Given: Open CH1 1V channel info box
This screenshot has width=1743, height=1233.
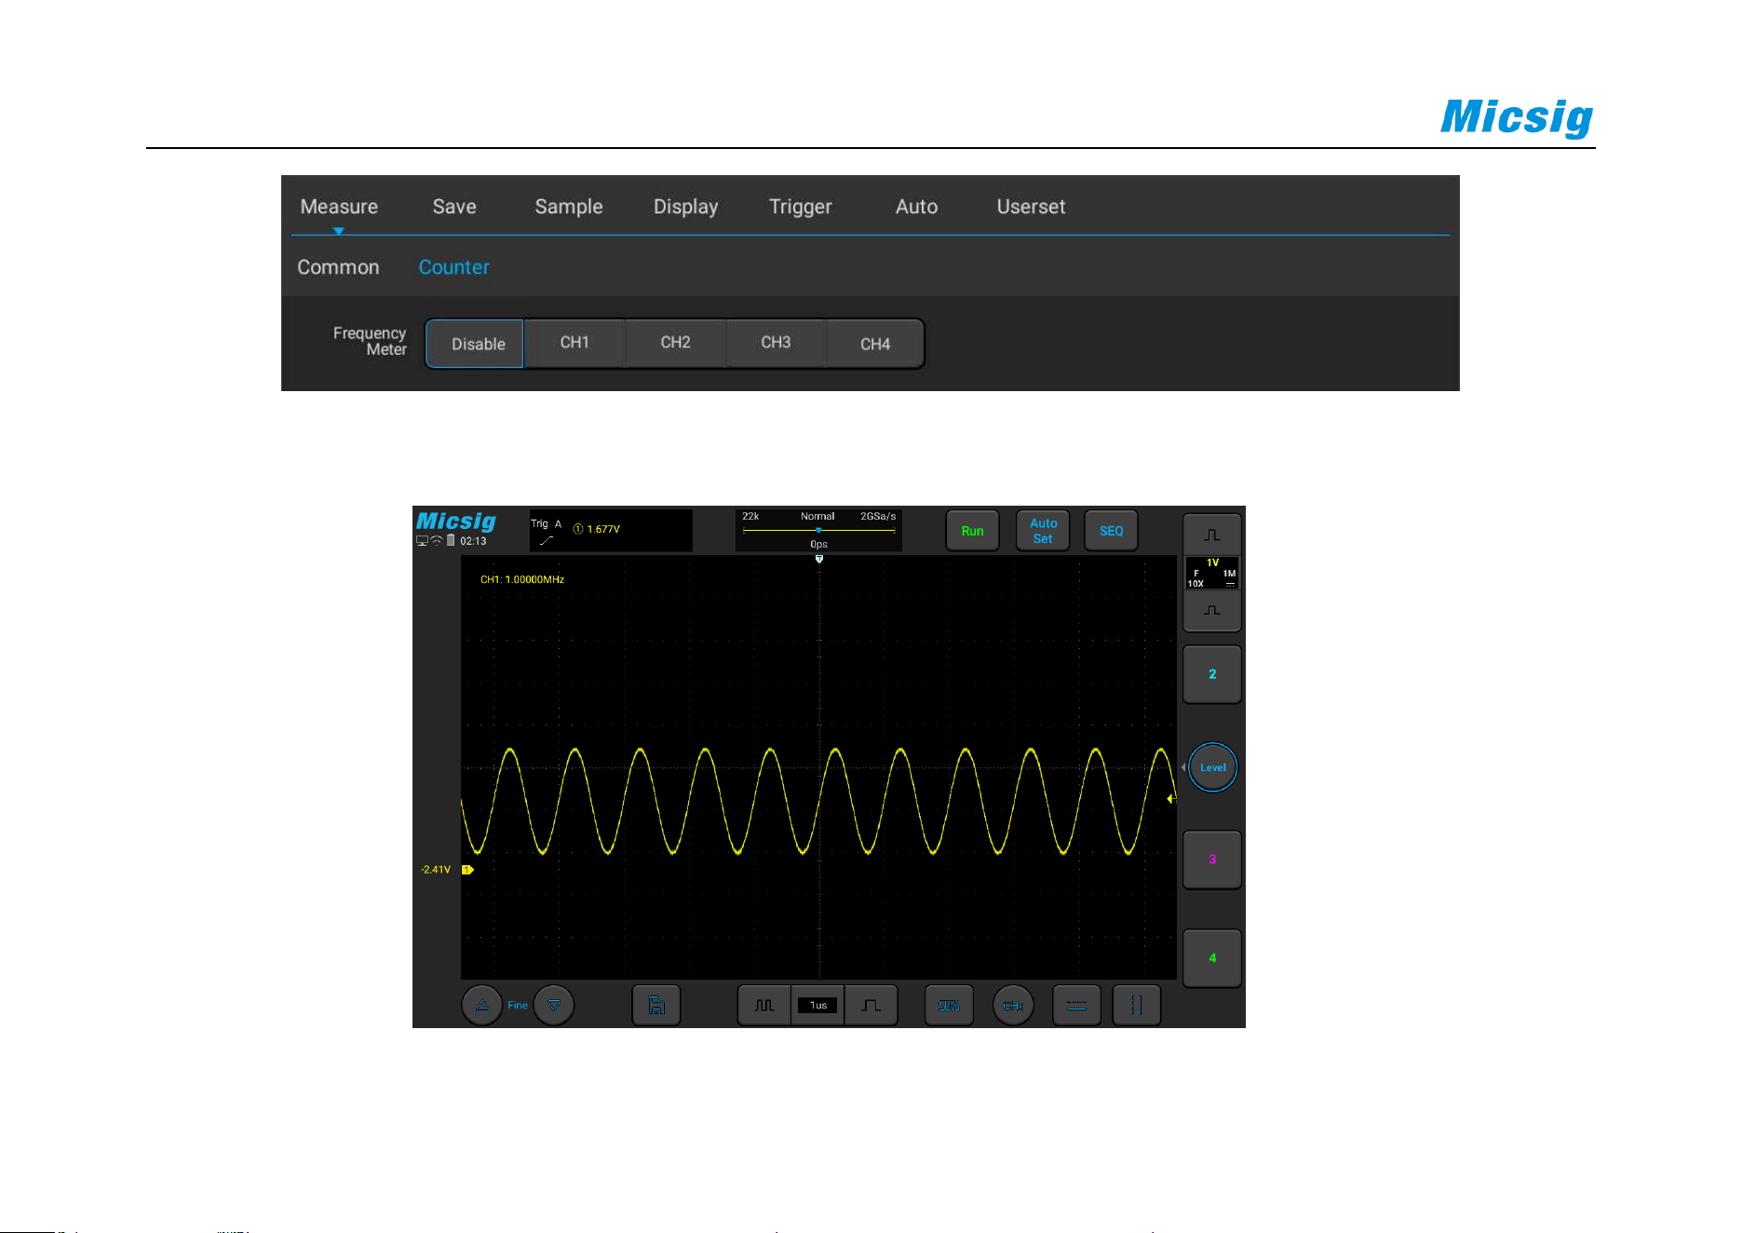Looking at the screenshot, I should tap(1212, 573).
